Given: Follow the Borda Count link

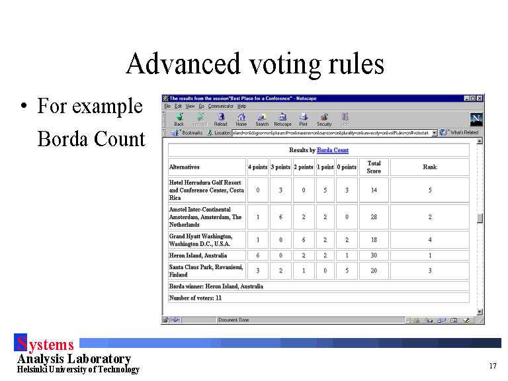Looking at the screenshot, I should point(332,150).
